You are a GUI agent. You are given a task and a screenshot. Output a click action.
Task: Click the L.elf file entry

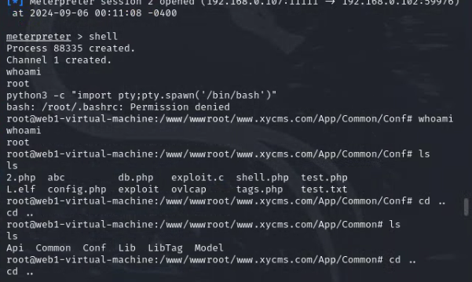pyautogui.click(x=20, y=190)
